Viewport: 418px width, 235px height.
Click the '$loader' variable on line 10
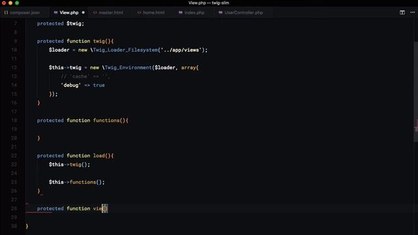[x=59, y=50]
